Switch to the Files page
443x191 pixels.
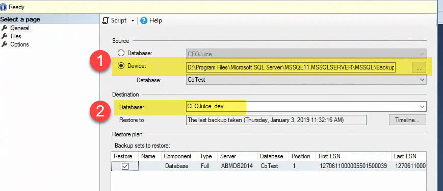coord(16,36)
